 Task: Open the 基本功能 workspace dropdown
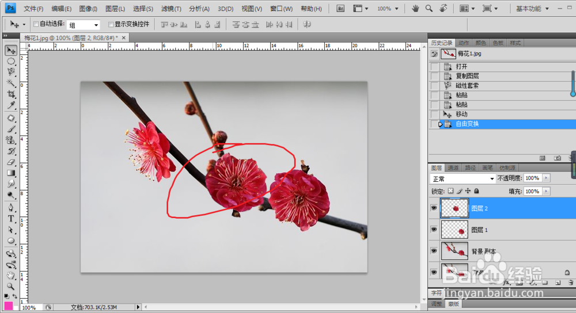[532, 9]
